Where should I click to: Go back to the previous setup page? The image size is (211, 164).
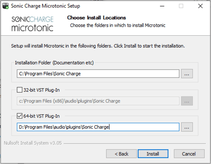coord(121,154)
